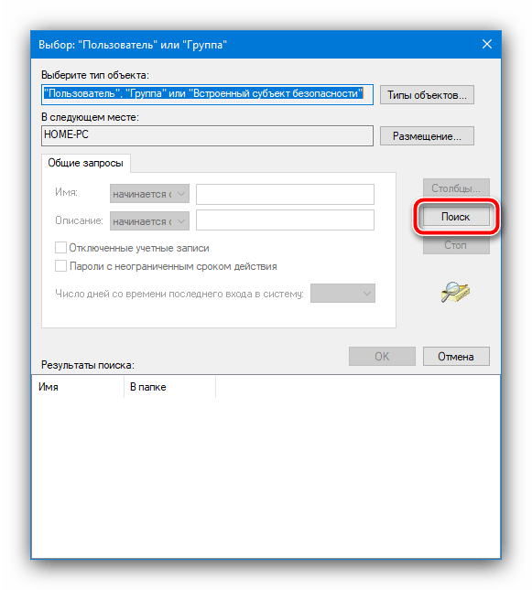
Task: Sort results by Имя column header
Action: pos(78,387)
